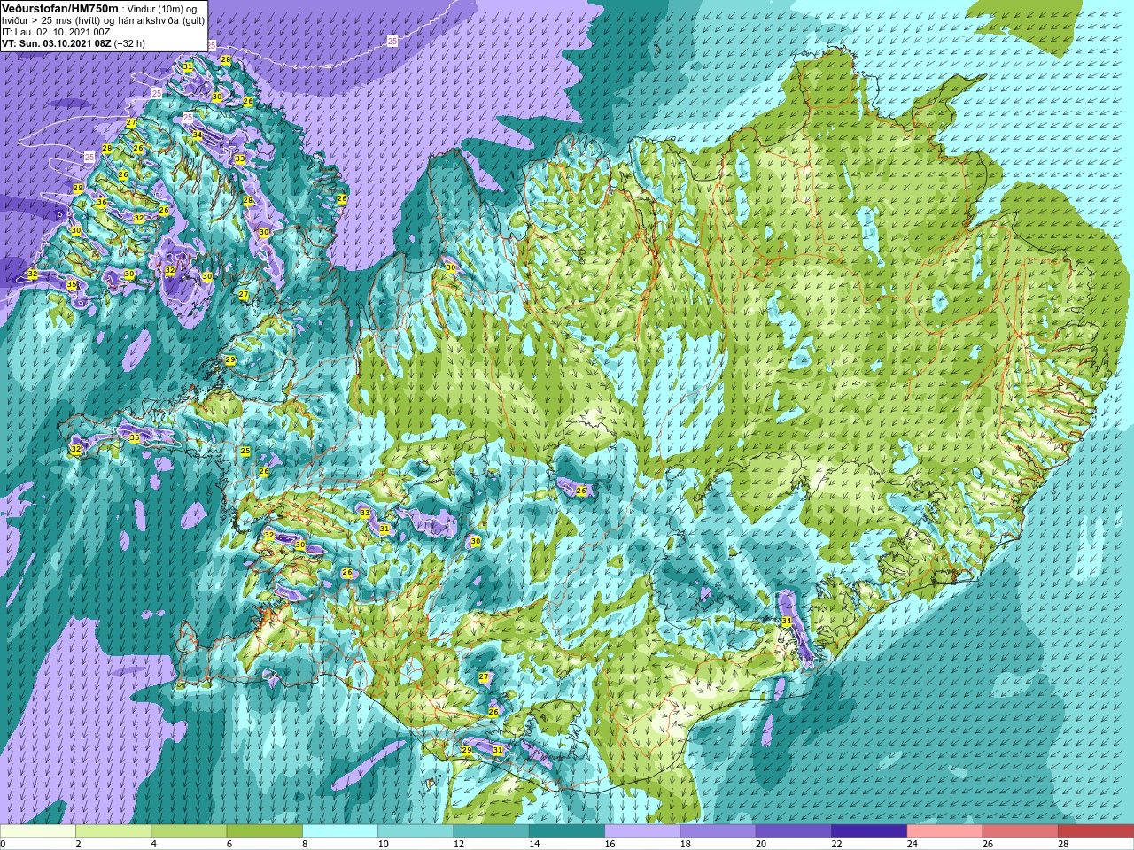Select the salmon 26–28 legend swatch
Screen dimensions: 1134x850
coord(1020,831)
